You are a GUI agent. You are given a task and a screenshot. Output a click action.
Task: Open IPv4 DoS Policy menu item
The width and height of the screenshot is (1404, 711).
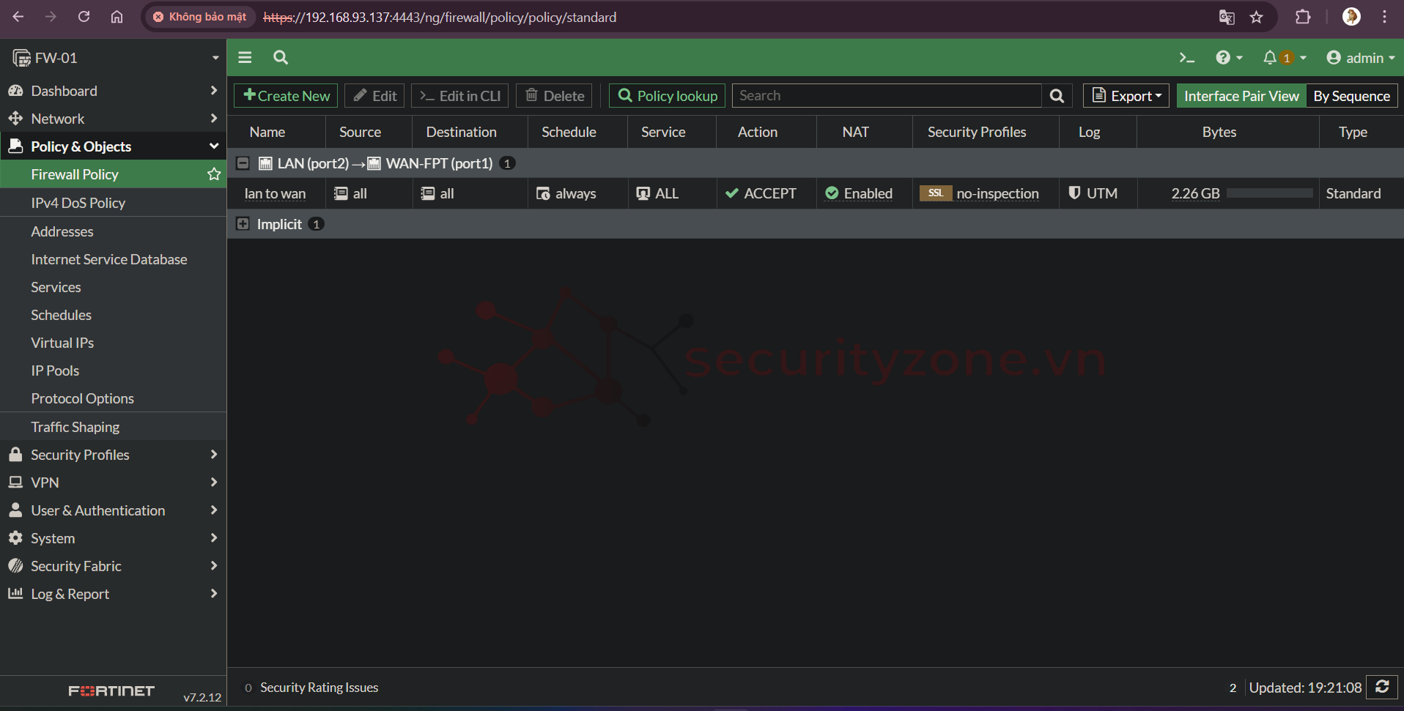click(x=78, y=203)
